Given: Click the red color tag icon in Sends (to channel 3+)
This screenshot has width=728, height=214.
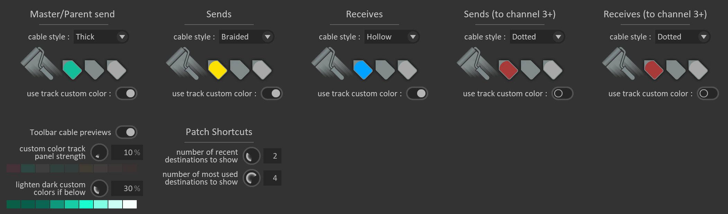Looking at the screenshot, I should click(x=507, y=68).
